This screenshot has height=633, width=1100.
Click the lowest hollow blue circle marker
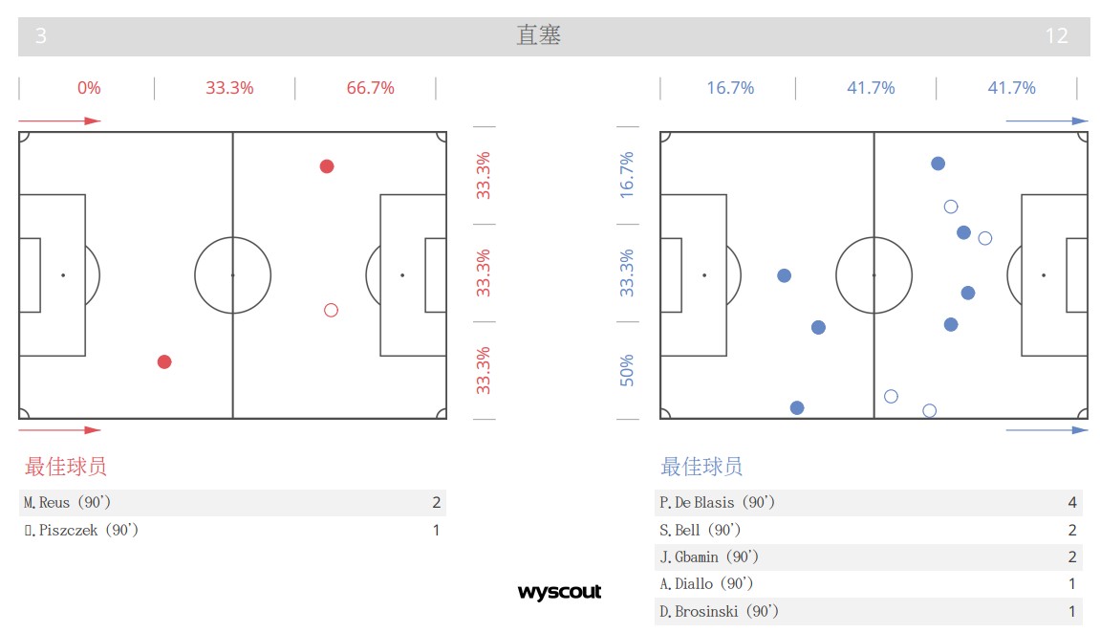929,411
